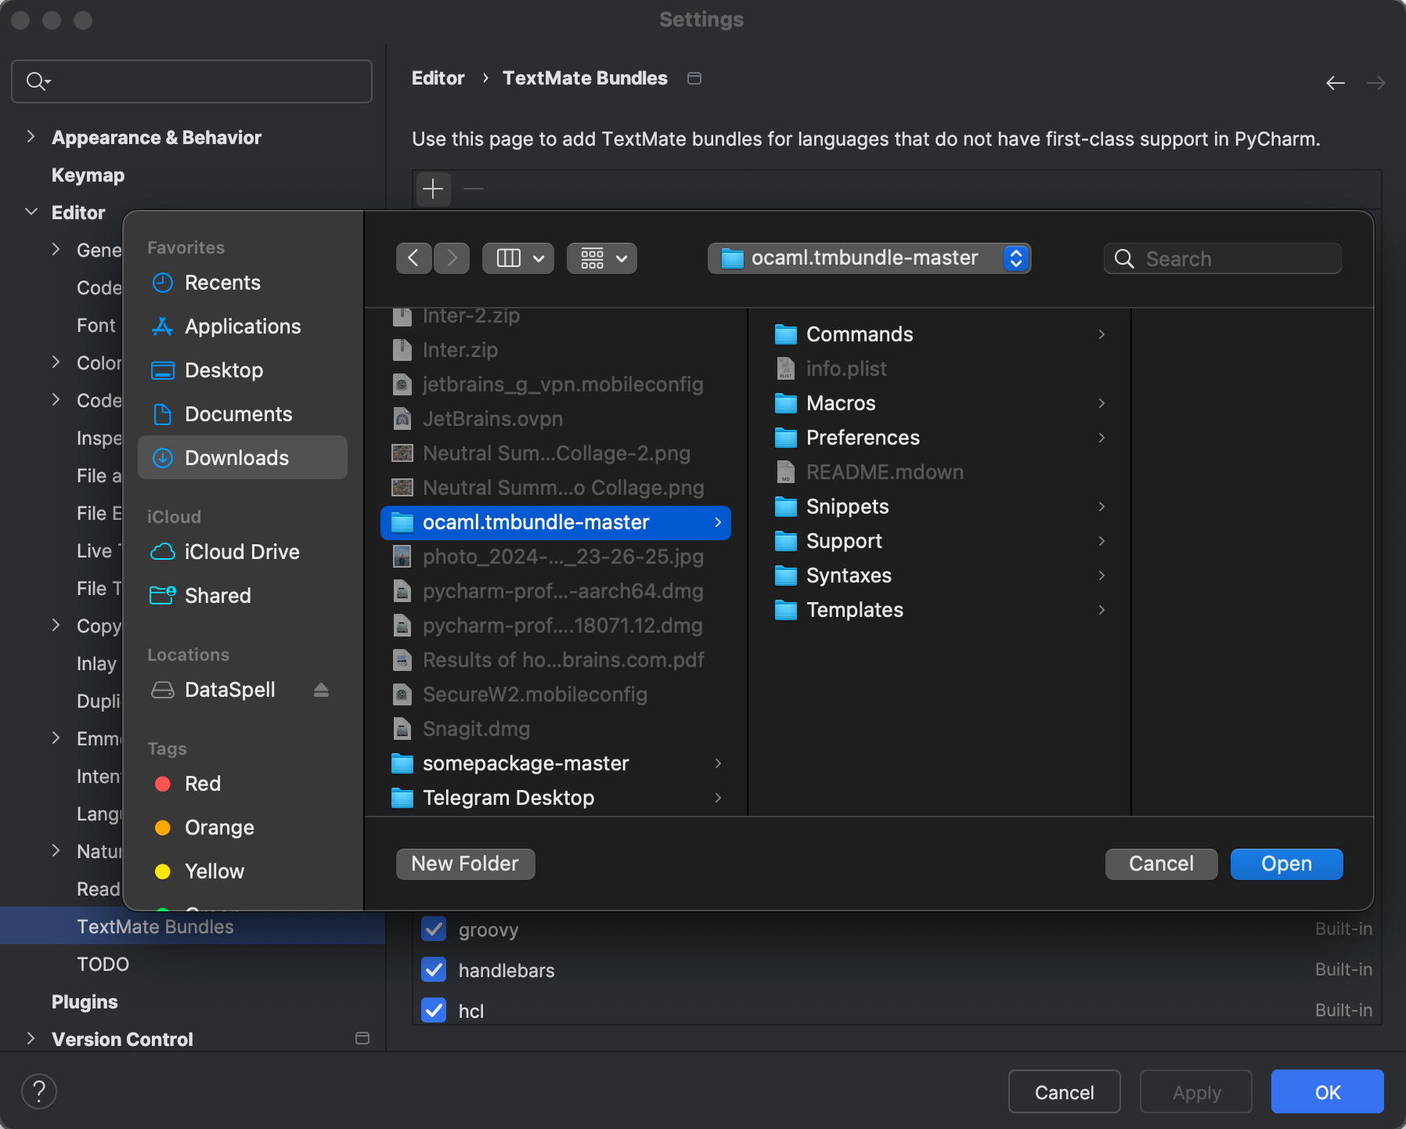Viewport: 1406px width, 1129px height.
Task: Open help via the question mark icon
Action: pyautogui.click(x=38, y=1090)
